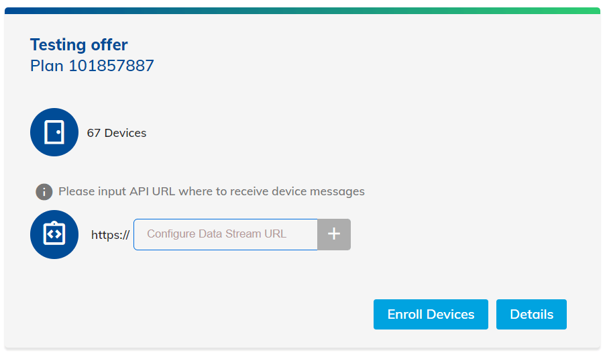The width and height of the screenshot is (605, 355).
Task: Click the gray info circle icon
Action: [x=44, y=192]
